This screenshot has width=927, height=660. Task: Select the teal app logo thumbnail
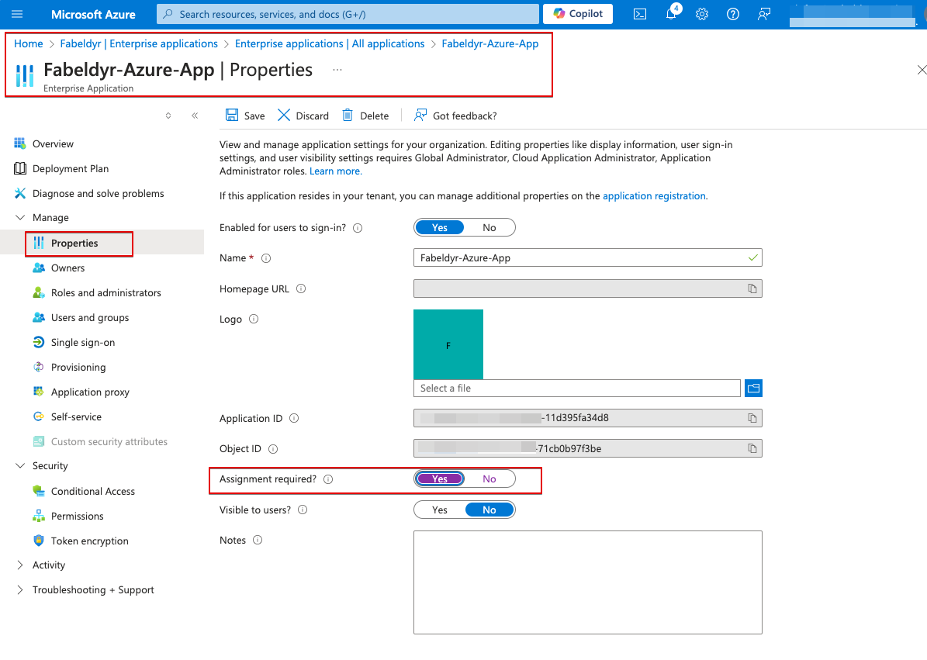click(448, 344)
